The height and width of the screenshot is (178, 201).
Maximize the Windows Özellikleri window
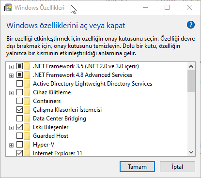[x=167, y=7]
